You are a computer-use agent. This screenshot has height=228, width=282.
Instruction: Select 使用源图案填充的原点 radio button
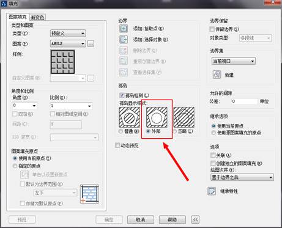pos(213,133)
